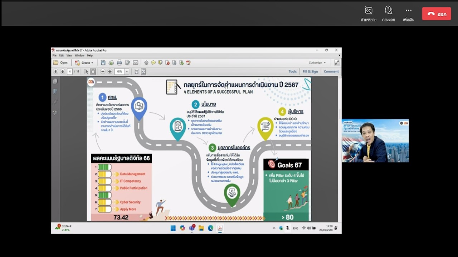Screen dimensions: 458x257
Task: Zoom in with the plus button
Action: point(110,71)
